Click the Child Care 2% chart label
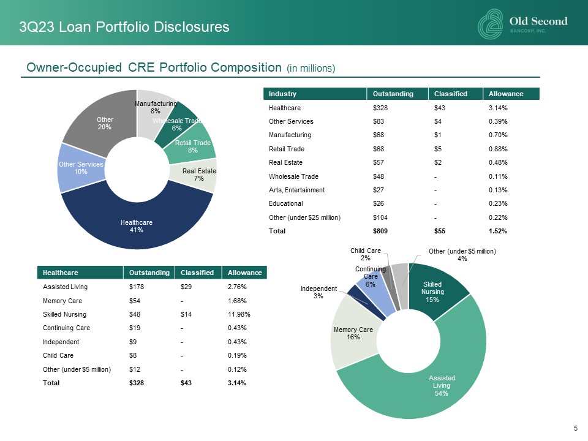Screen dimensions: 588x441 coord(366,254)
